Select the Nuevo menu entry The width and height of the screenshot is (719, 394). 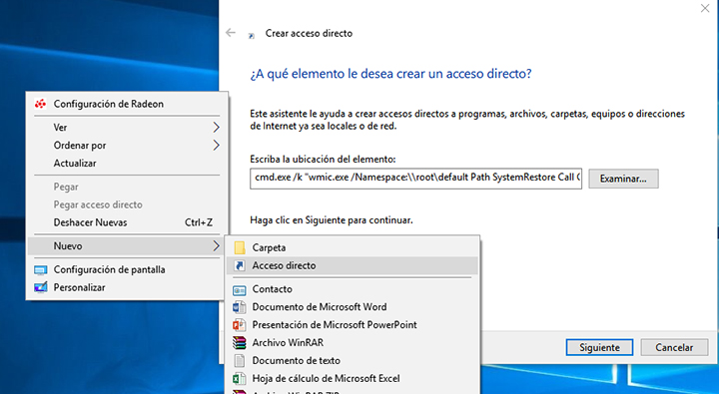[x=127, y=246]
